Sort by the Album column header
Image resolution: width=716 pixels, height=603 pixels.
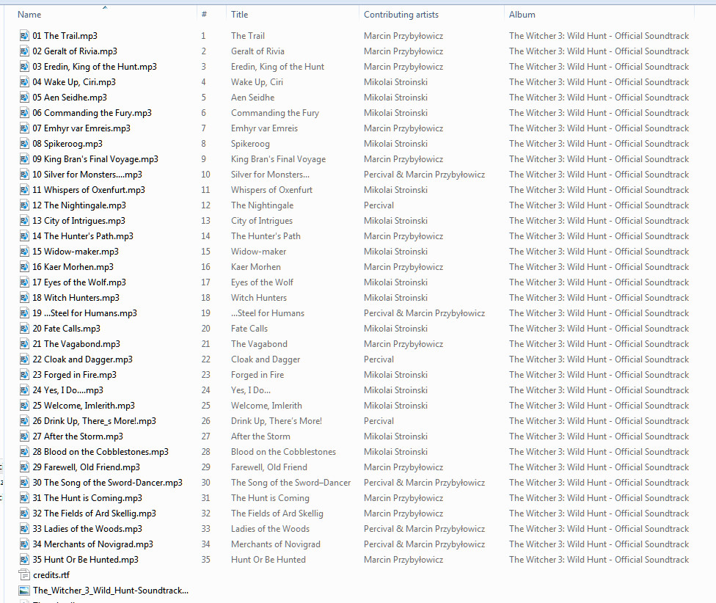pyautogui.click(x=522, y=15)
